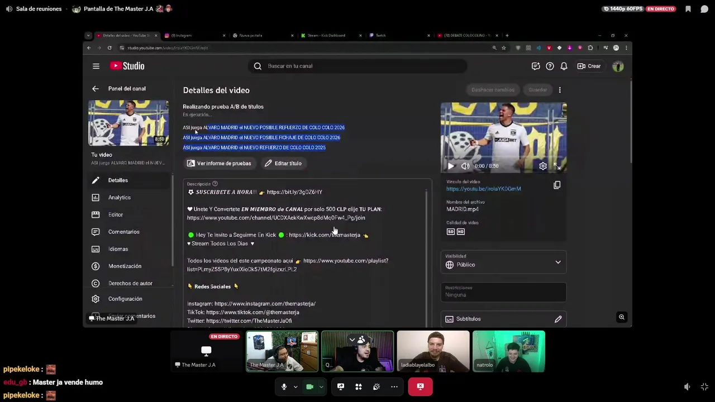Image resolution: width=715 pixels, height=402 pixels.
Task: Go back using the Panel del canal arrow
Action: (x=96, y=89)
